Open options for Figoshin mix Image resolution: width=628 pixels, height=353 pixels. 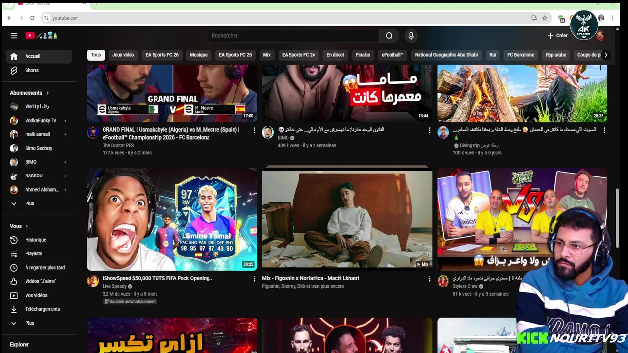coord(429,279)
